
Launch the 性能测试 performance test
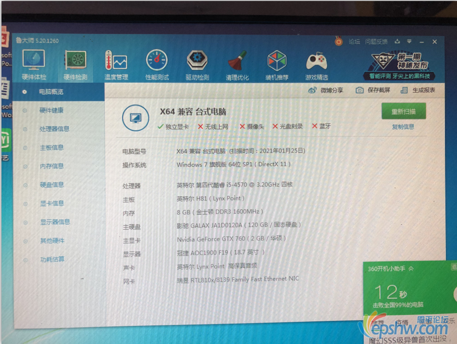pos(157,65)
